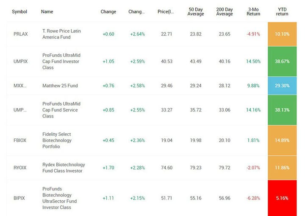Screen dimensions: 305x216
Task: Select the FBIOX ticker symbol
Action: point(20,140)
